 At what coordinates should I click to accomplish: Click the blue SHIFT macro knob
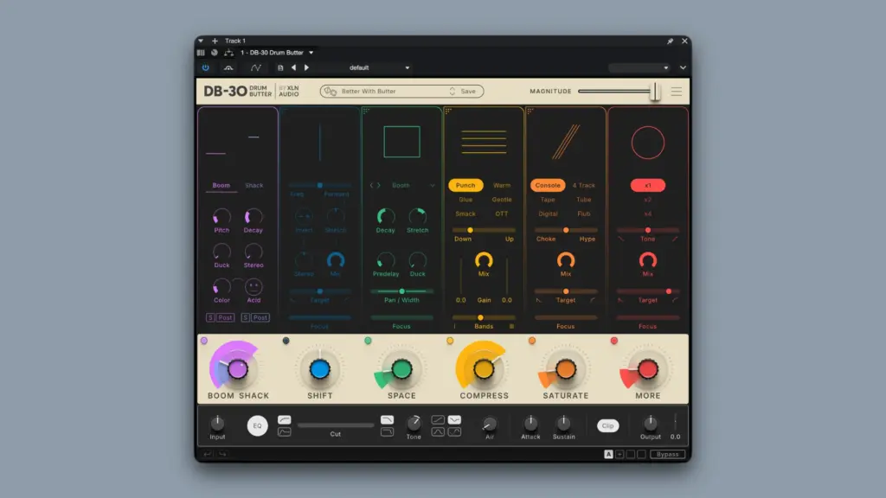320,369
